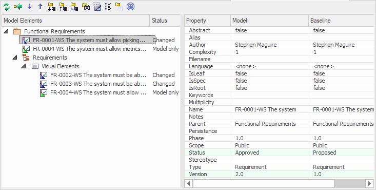Click the green refresh comparison icon
This screenshot has height=190, width=376.
tap(7, 7)
